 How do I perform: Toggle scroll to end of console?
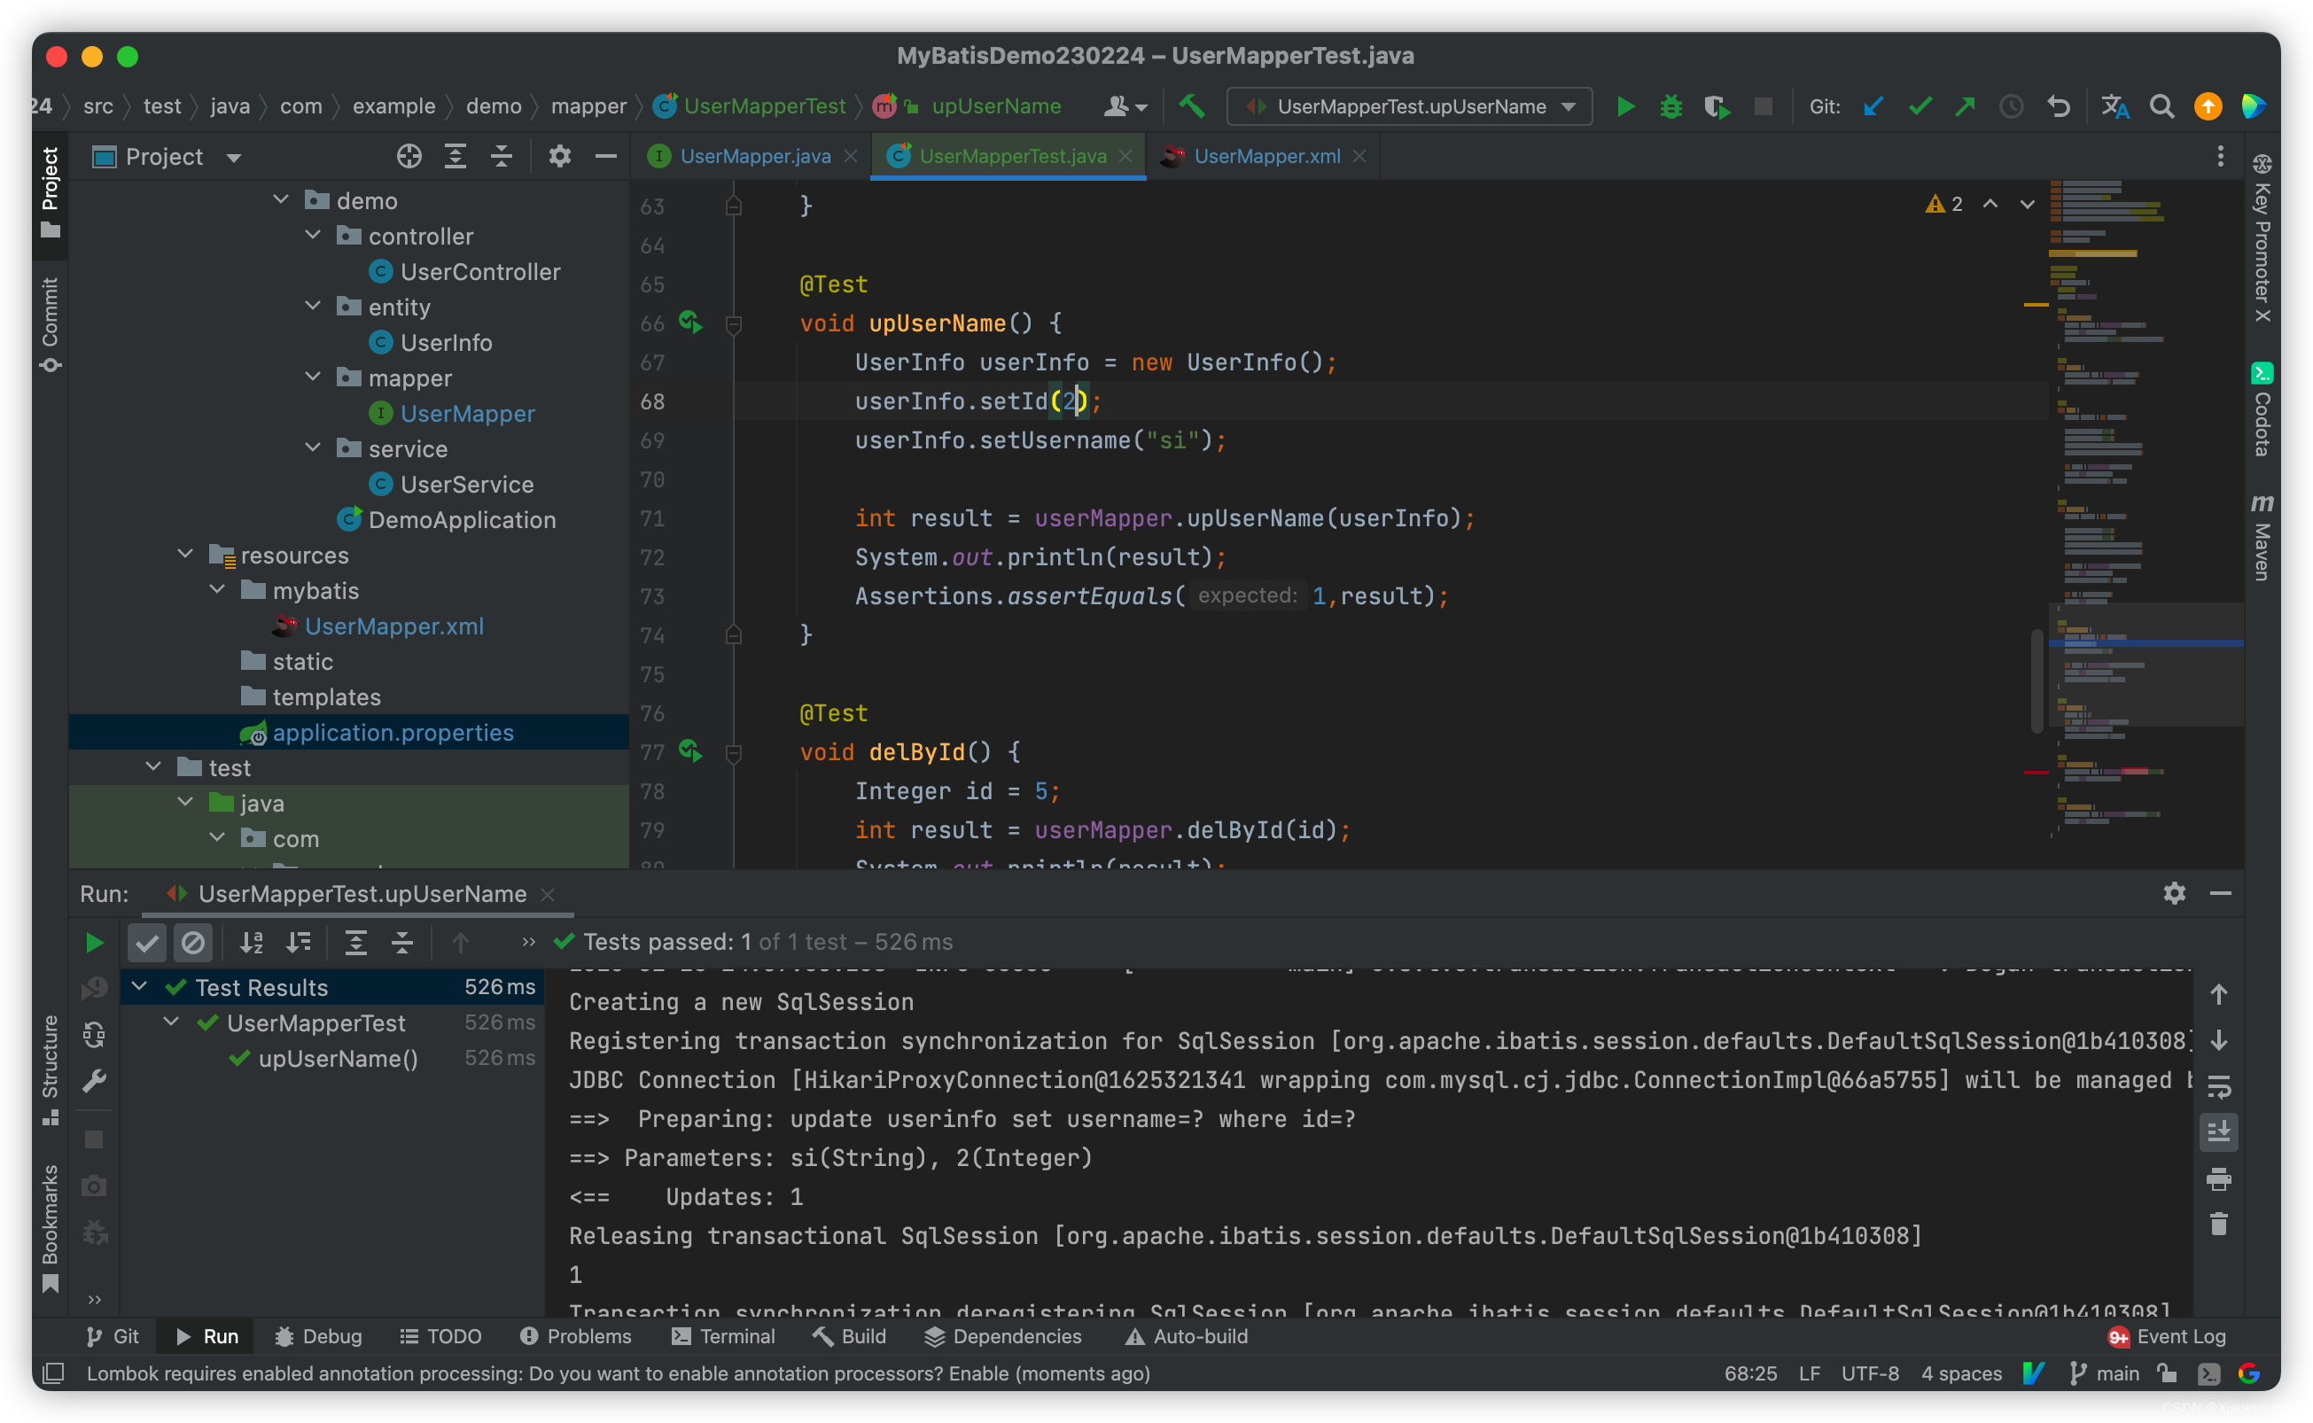tap(2218, 1132)
